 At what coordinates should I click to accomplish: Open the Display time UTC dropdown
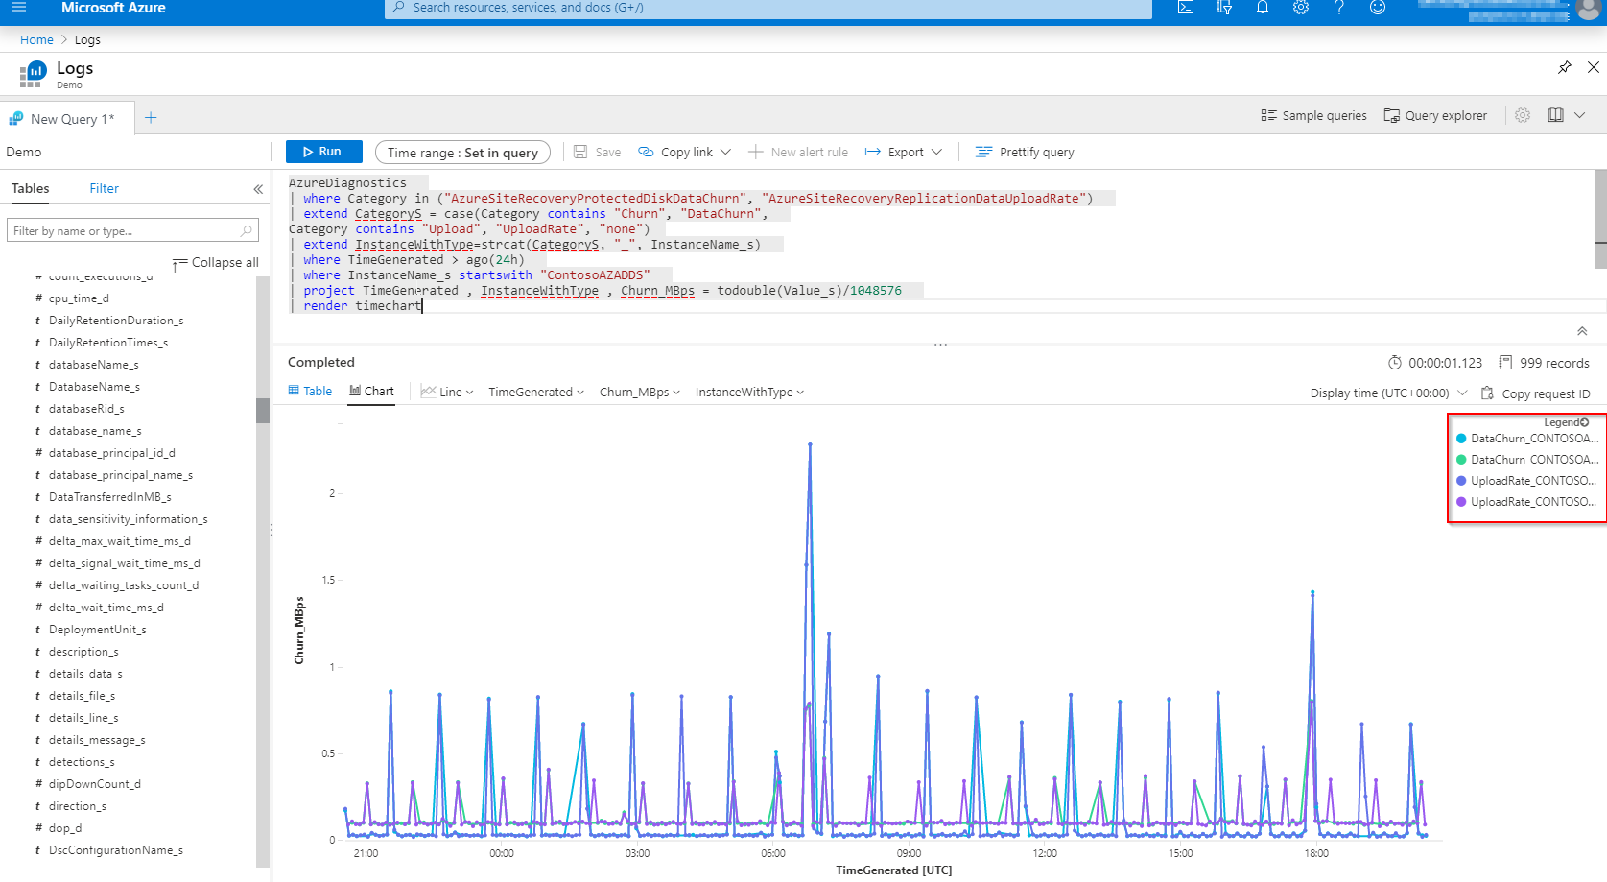click(x=1388, y=393)
